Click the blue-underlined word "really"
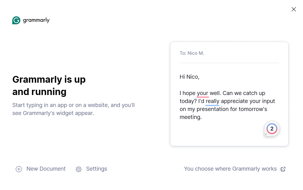This screenshot has width=303, height=190. pyautogui.click(x=213, y=101)
